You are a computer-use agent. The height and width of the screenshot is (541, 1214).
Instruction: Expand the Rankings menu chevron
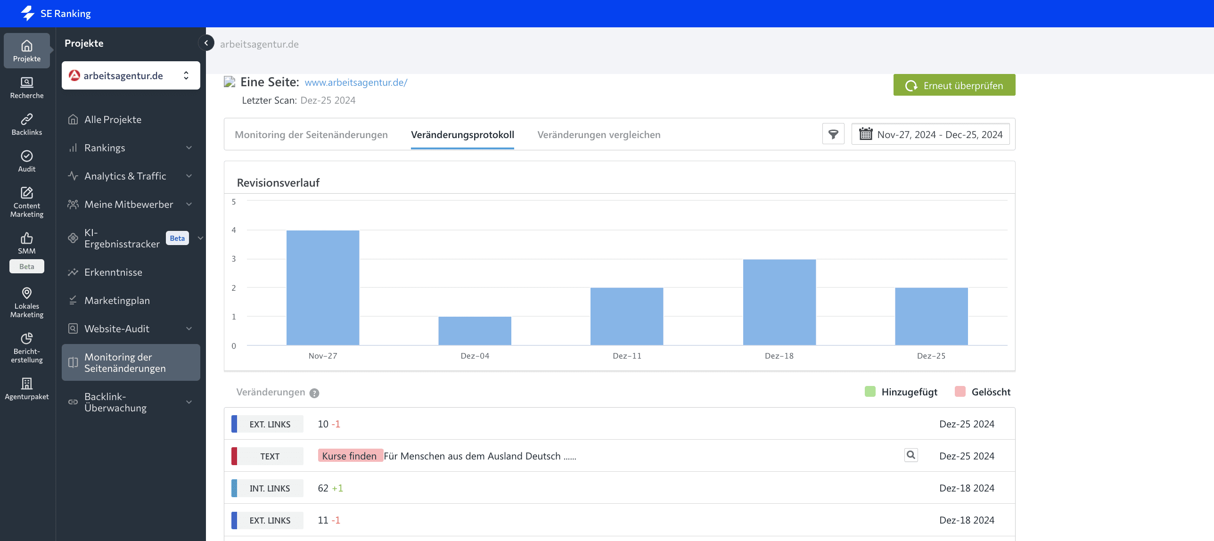pyautogui.click(x=189, y=148)
